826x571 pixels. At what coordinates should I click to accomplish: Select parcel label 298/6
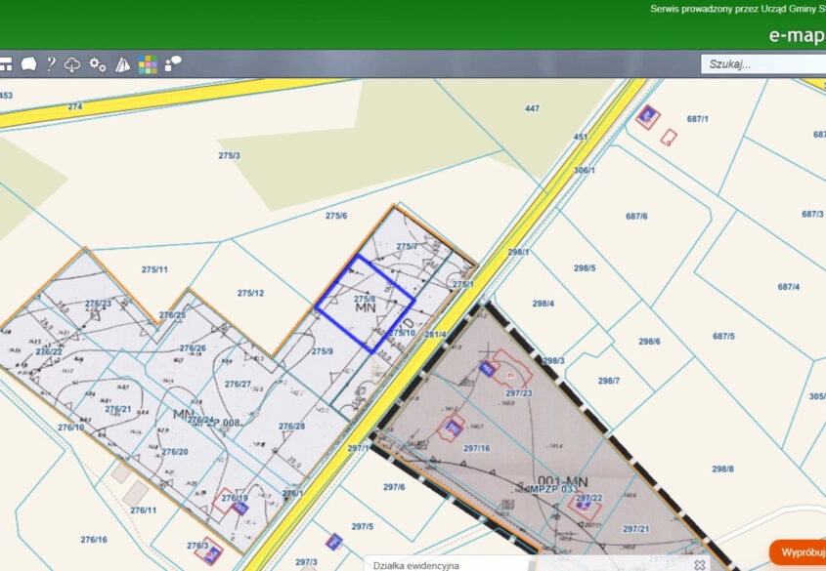click(x=649, y=342)
